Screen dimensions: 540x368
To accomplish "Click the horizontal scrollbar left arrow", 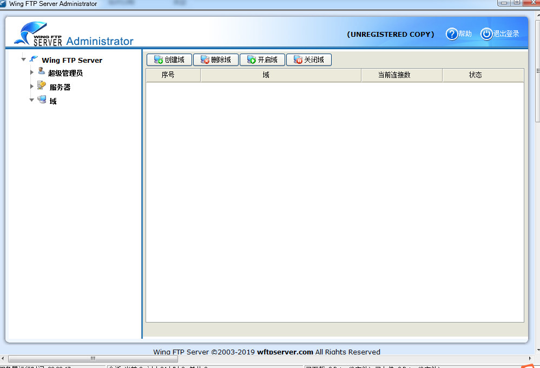I will click(3, 359).
